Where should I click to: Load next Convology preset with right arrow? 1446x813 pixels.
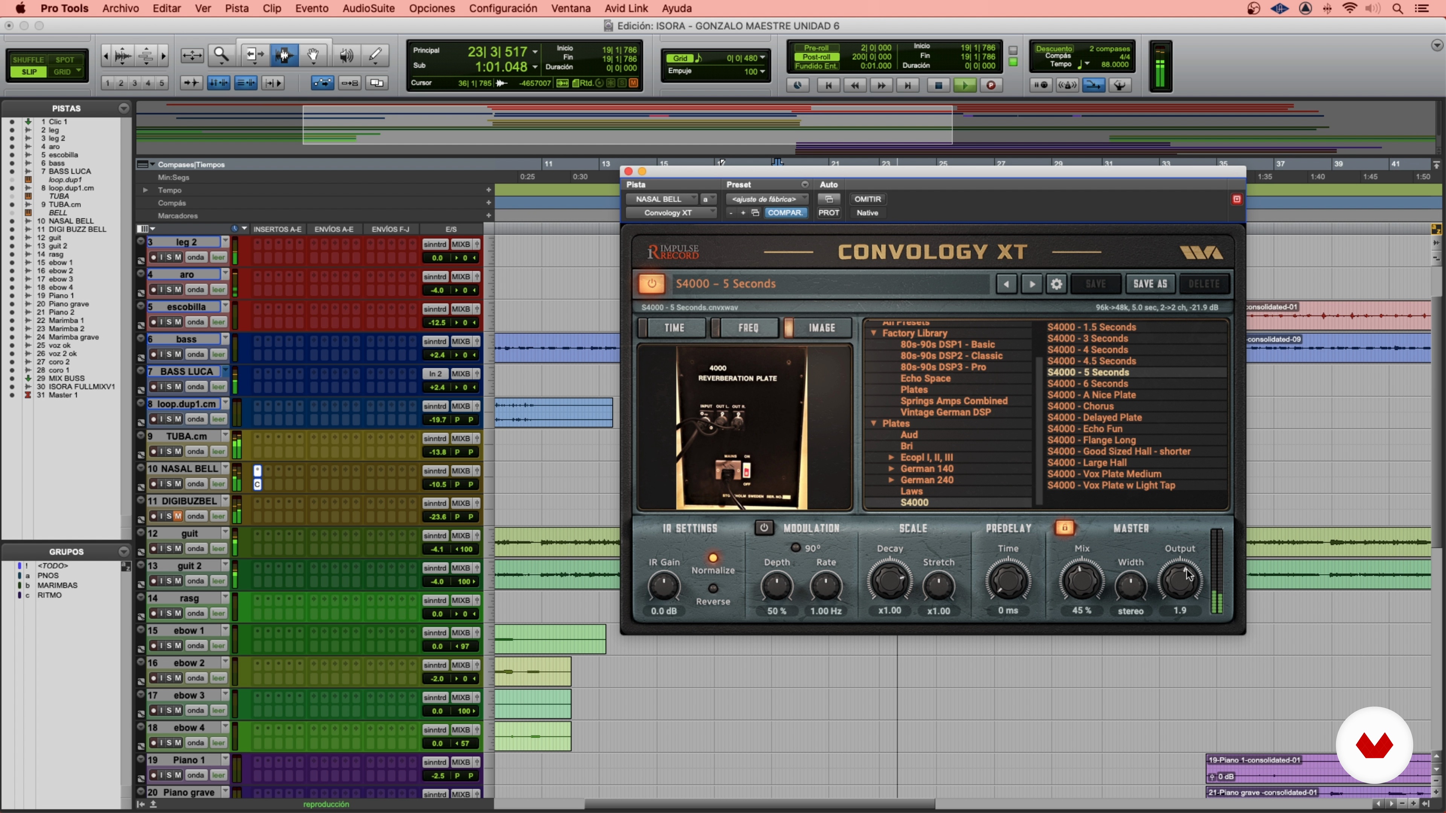[x=1032, y=284]
